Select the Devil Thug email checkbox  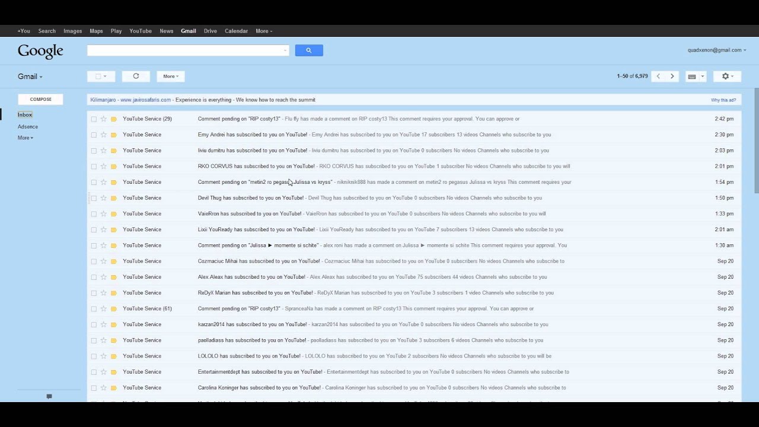click(x=94, y=198)
